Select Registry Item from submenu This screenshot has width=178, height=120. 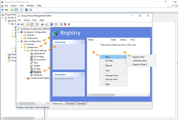pyautogui.click(x=141, y=57)
